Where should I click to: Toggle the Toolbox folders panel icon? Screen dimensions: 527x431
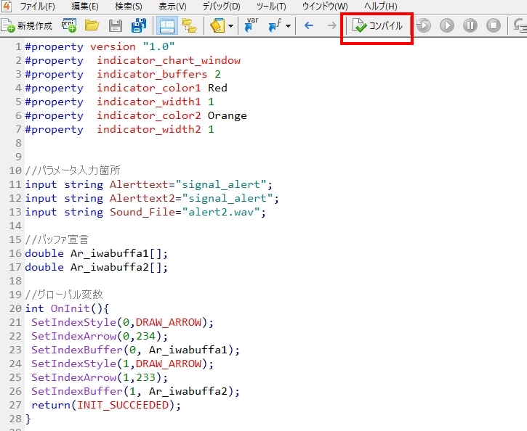[190, 25]
